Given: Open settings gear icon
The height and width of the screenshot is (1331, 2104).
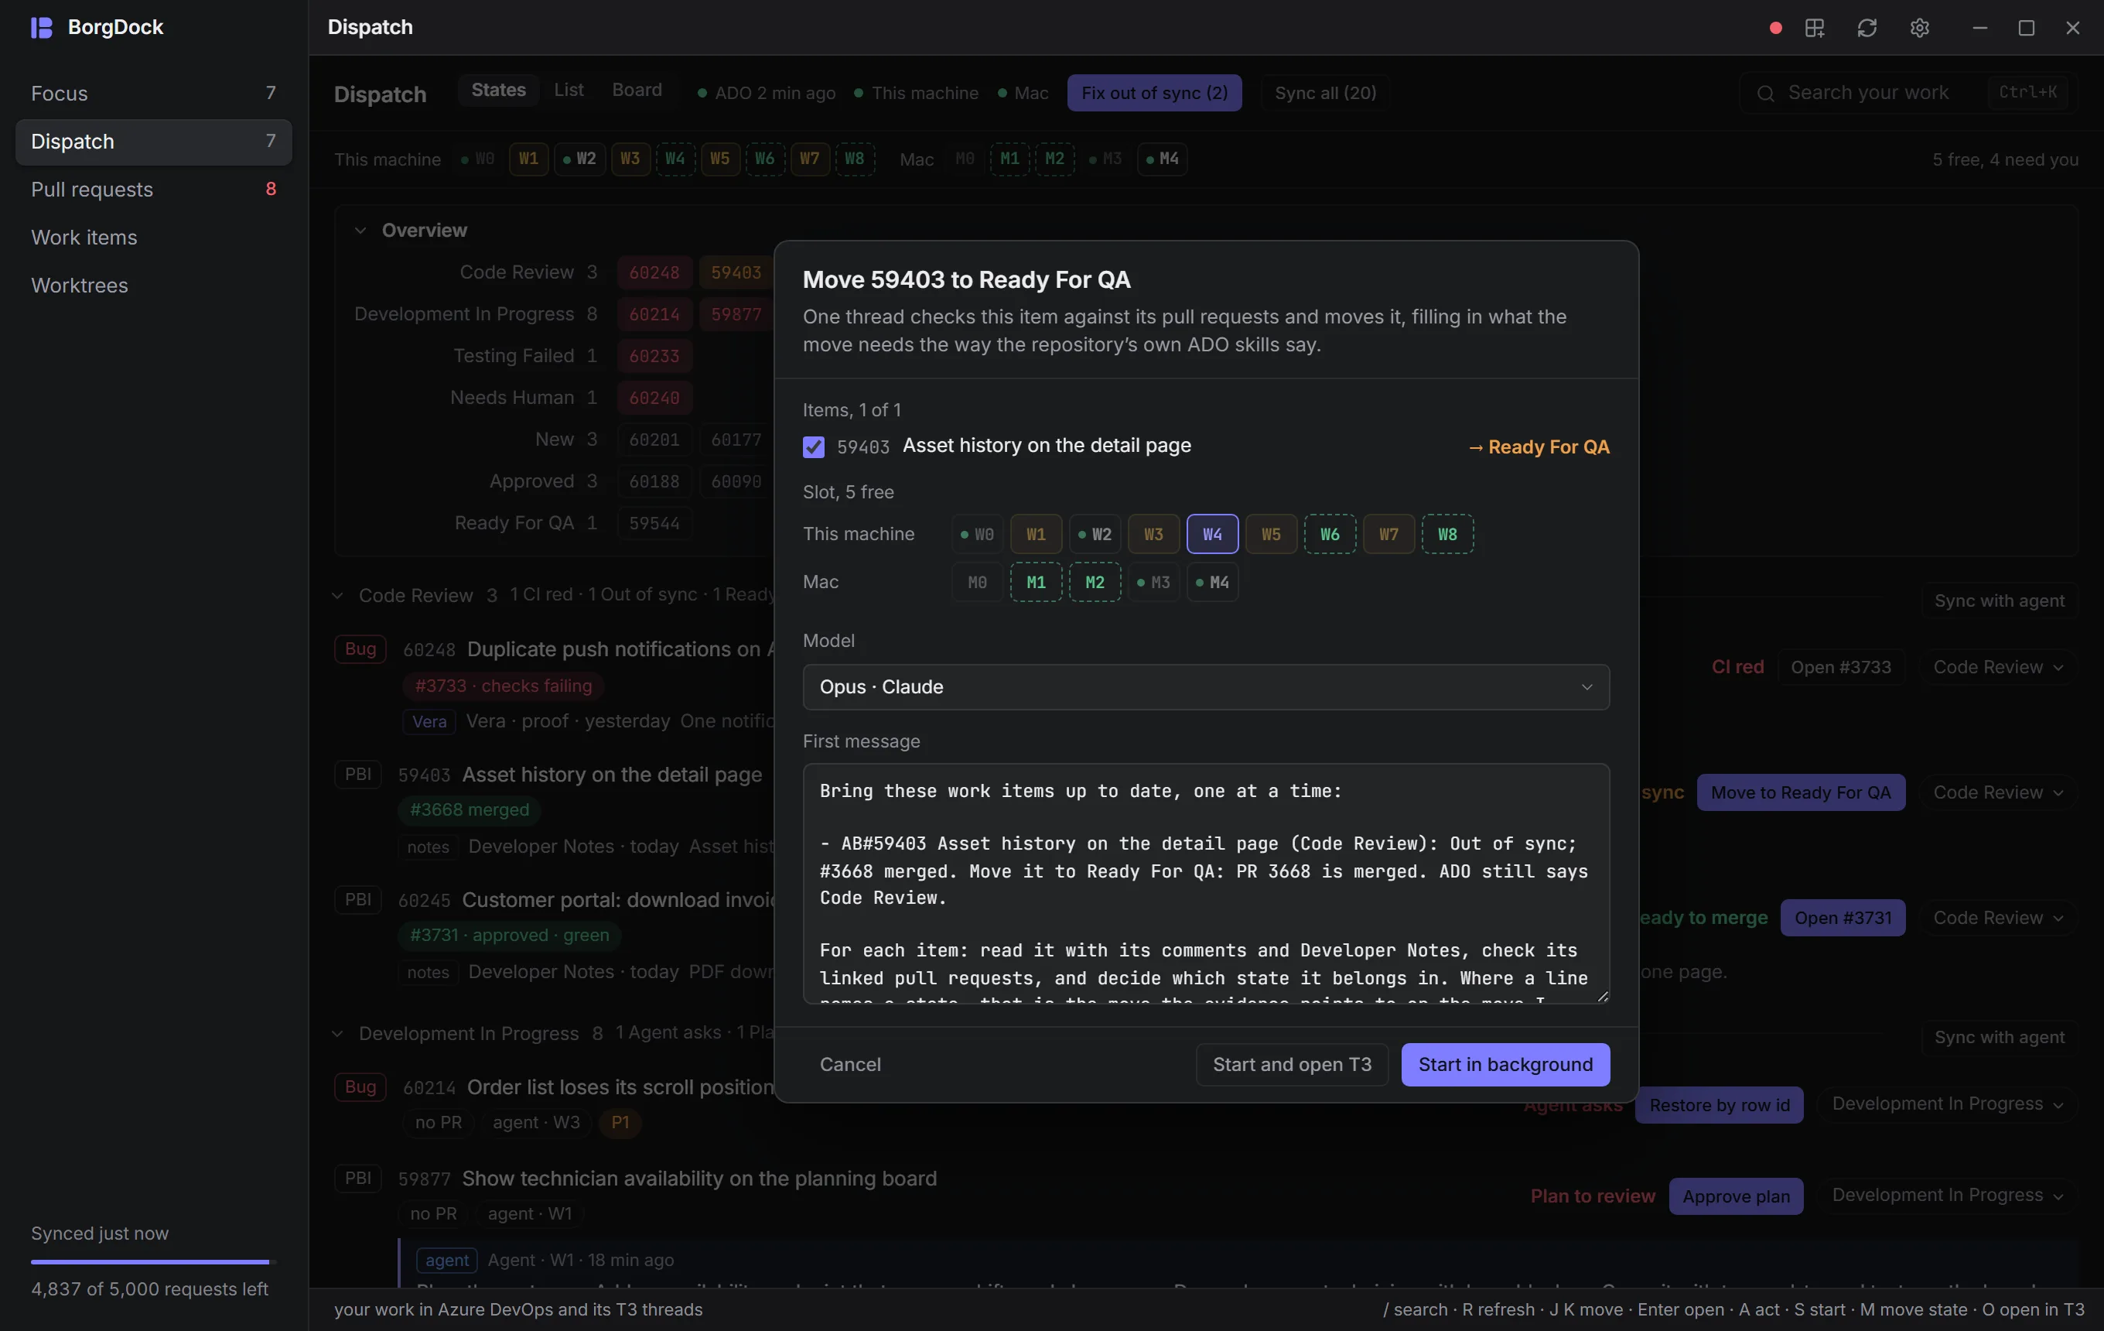Looking at the screenshot, I should tap(1920, 28).
